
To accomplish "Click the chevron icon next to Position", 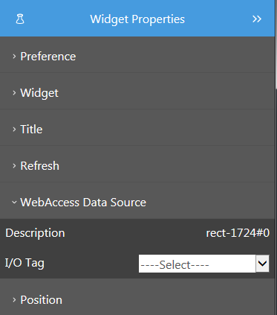I will (x=14, y=300).
